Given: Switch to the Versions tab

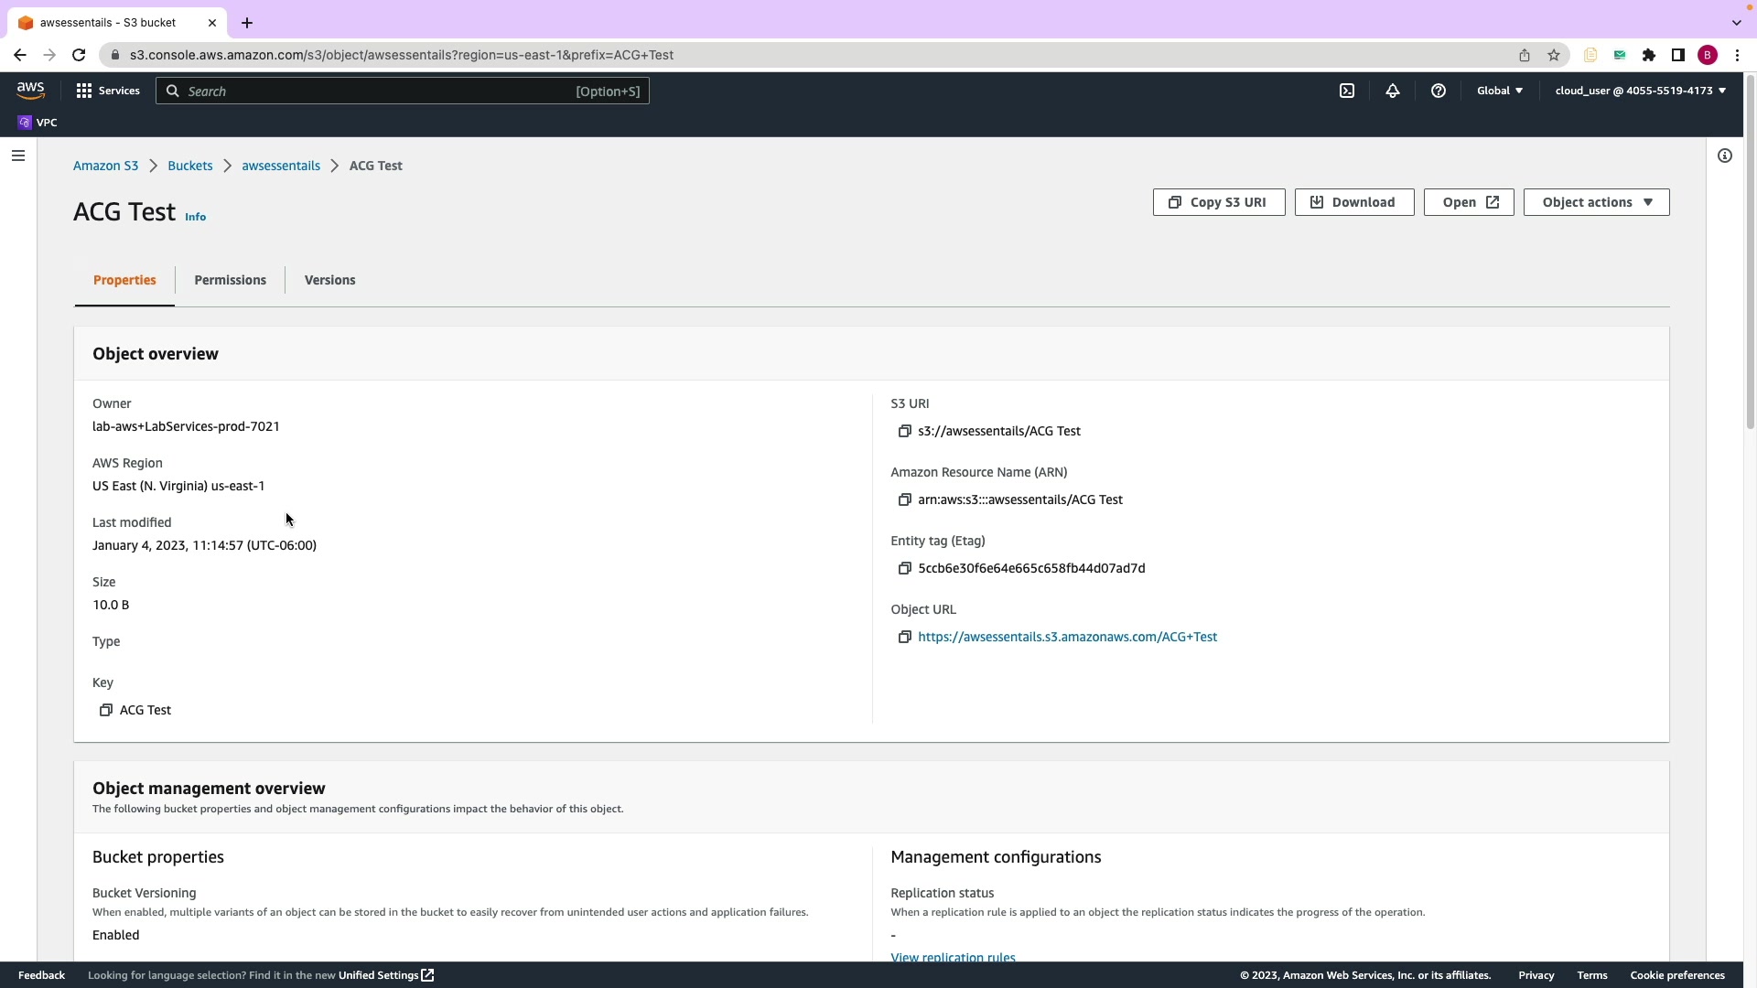Looking at the screenshot, I should coord(329,280).
